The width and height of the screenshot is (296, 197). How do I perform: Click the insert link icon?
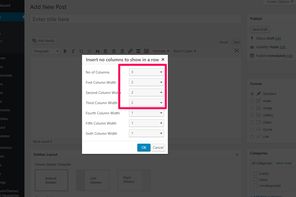(130, 51)
